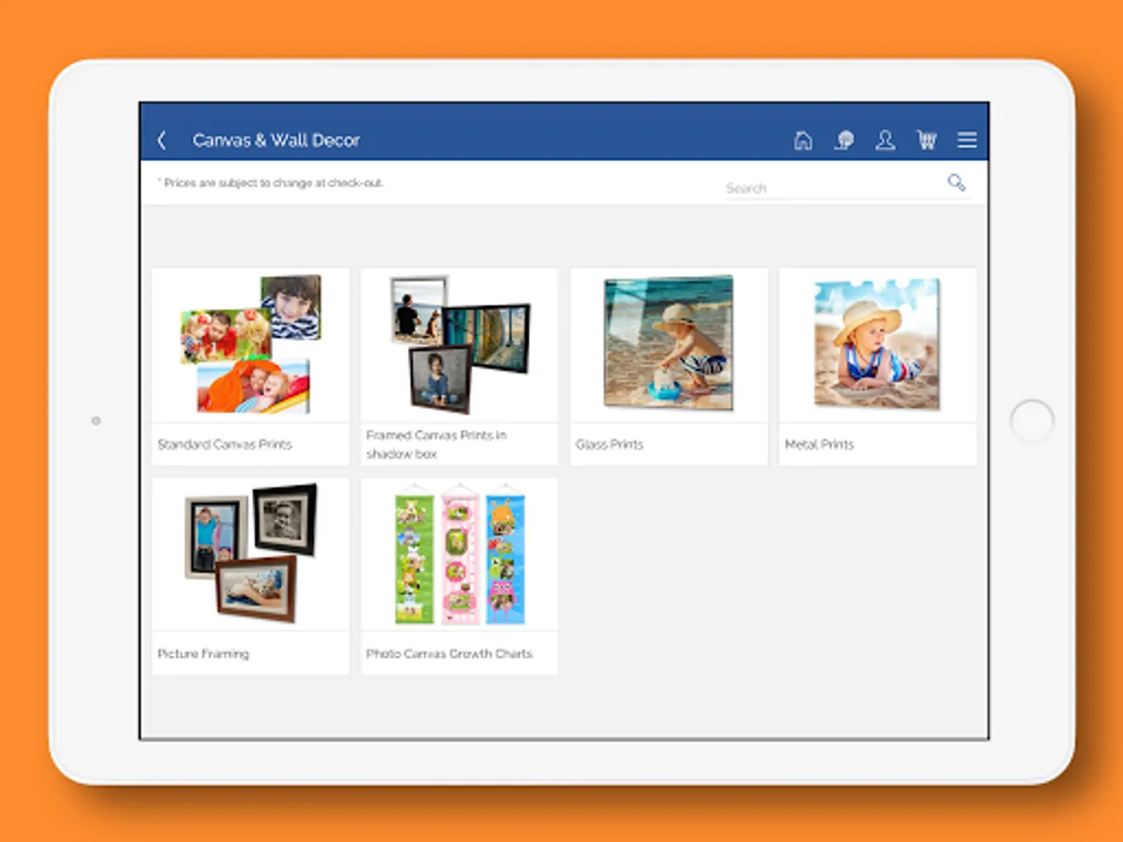Image resolution: width=1123 pixels, height=842 pixels.
Task: Open the Metal Prints thumbnail image
Action: click(x=878, y=344)
